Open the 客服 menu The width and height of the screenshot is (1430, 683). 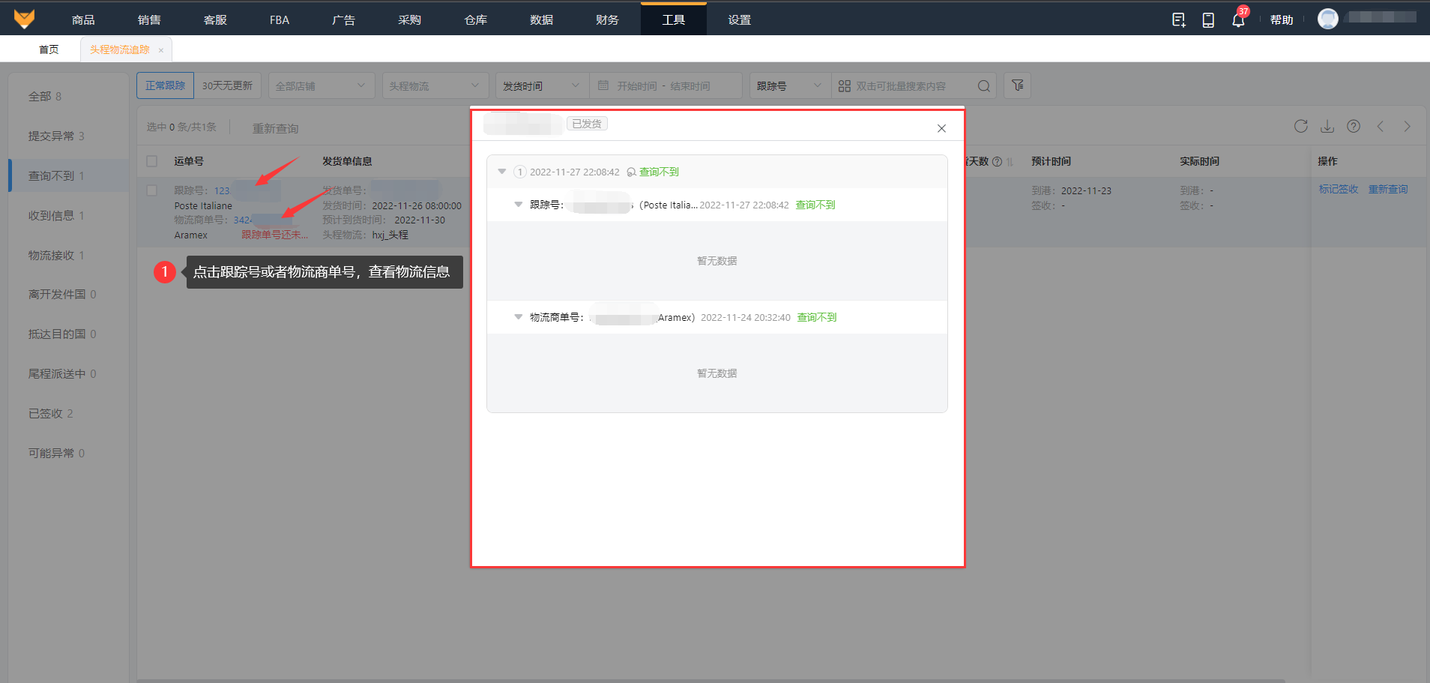215,19
